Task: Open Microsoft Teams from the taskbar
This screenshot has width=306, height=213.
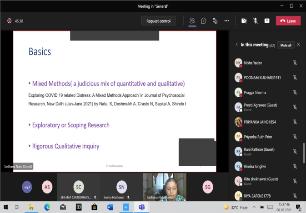Action: tap(141, 207)
